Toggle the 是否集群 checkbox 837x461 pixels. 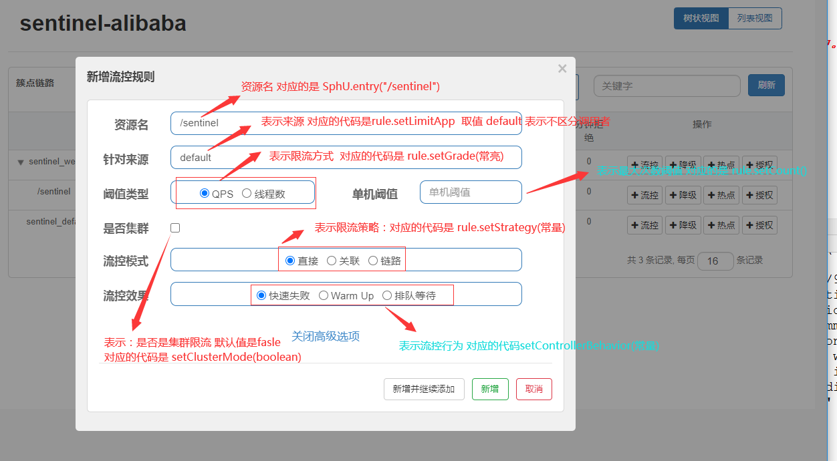tap(175, 228)
